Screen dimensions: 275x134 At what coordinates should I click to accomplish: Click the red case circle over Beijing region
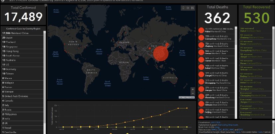click(x=167, y=45)
